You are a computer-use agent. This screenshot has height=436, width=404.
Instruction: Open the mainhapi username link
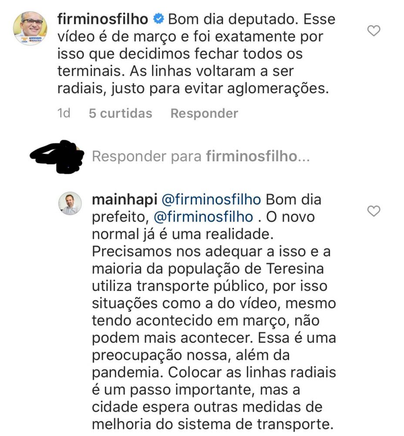tap(125, 200)
